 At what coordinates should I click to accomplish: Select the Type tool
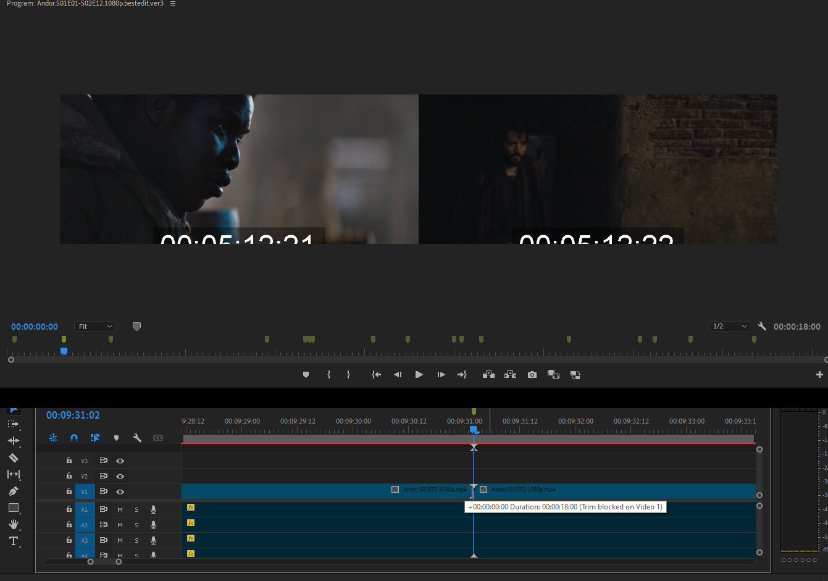[x=13, y=541]
